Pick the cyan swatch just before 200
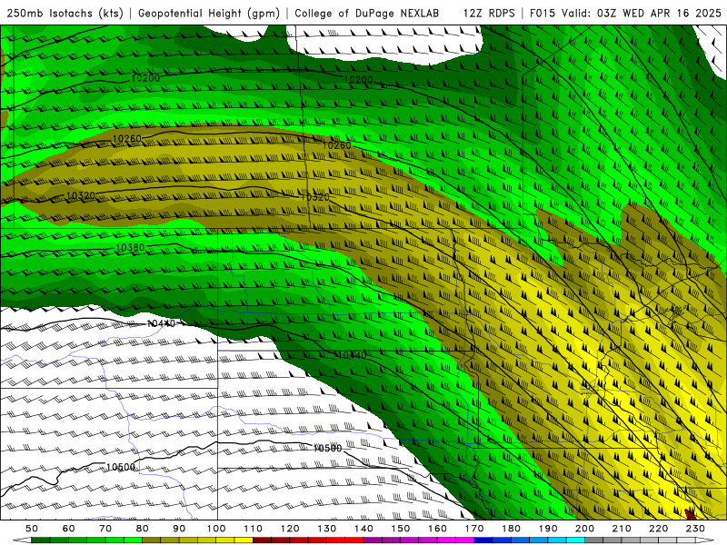727x545 pixels. [x=575, y=540]
